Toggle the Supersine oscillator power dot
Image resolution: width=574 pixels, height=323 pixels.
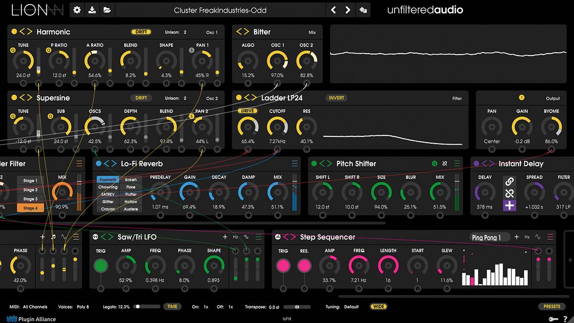(x=14, y=98)
